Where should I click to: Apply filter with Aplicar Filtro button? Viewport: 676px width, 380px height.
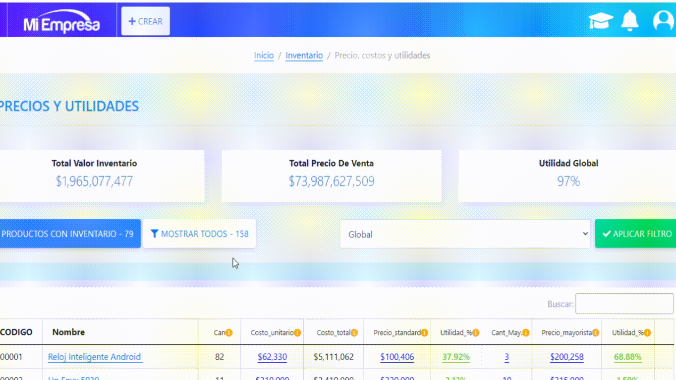click(x=636, y=234)
